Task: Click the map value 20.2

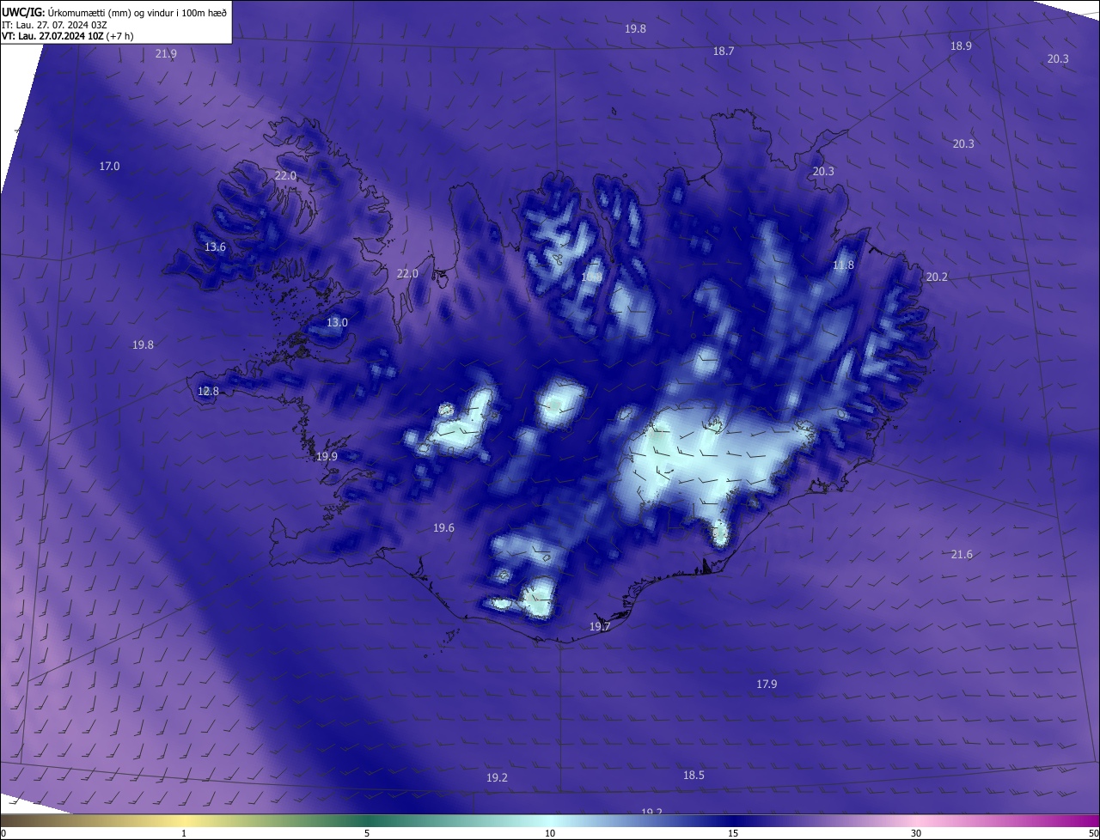Action: (x=937, y=277)
